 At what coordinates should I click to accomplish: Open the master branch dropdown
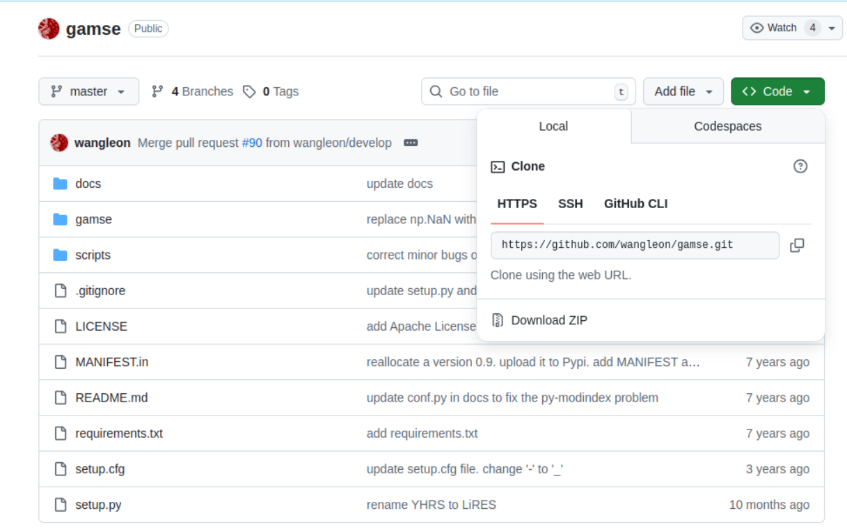[x=88, y=91]
